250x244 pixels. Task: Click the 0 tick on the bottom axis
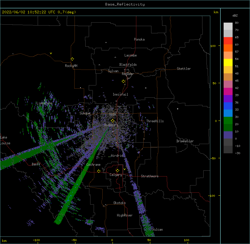point(112,240)
